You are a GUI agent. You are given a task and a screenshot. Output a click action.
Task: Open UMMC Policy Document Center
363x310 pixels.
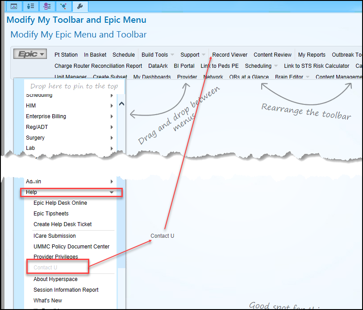(71, 246)
